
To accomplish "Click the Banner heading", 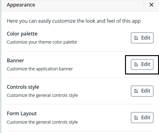I will tap(16, 60).
